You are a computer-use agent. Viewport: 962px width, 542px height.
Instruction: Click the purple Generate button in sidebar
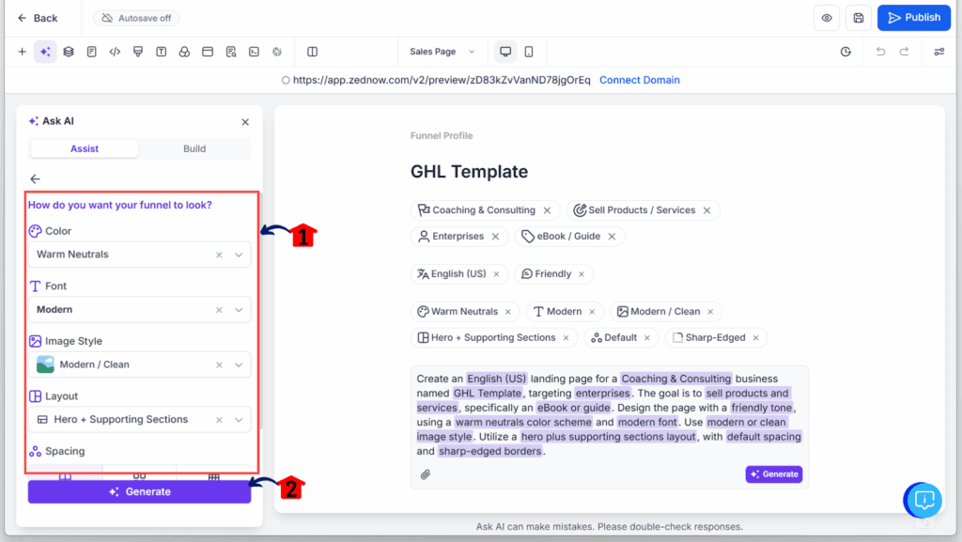pyautogui.click(x=139, y=491)
